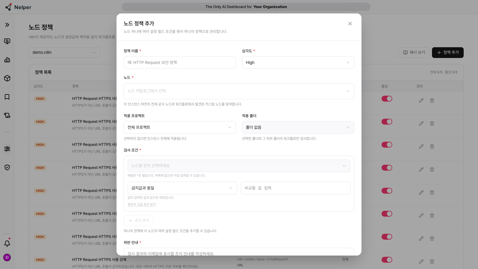Open the cube package sidebar icon
478x269 pixels.
pyautogui.click(x=7, y=78)
